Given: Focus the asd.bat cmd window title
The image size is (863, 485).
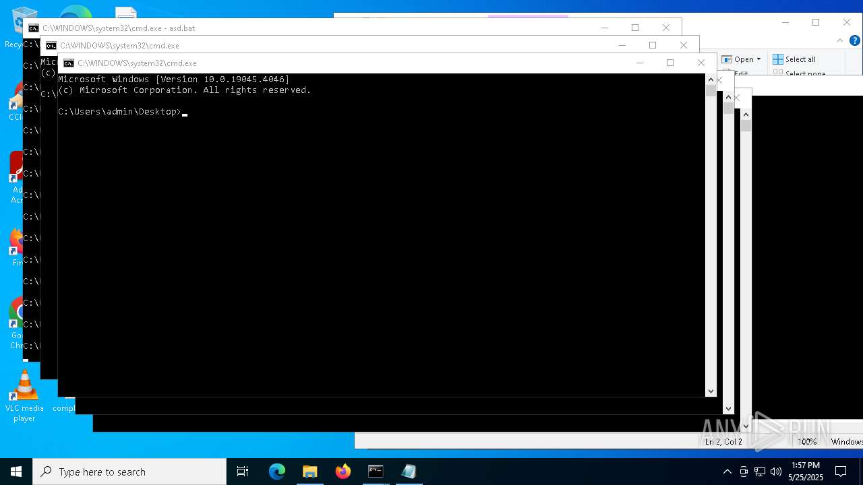Looking at the screenshot, I should [119, 28].
